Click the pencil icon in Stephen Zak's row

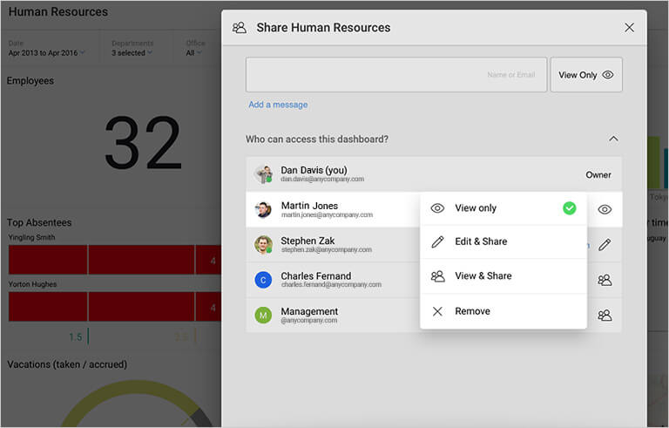(x=605, y=245)
